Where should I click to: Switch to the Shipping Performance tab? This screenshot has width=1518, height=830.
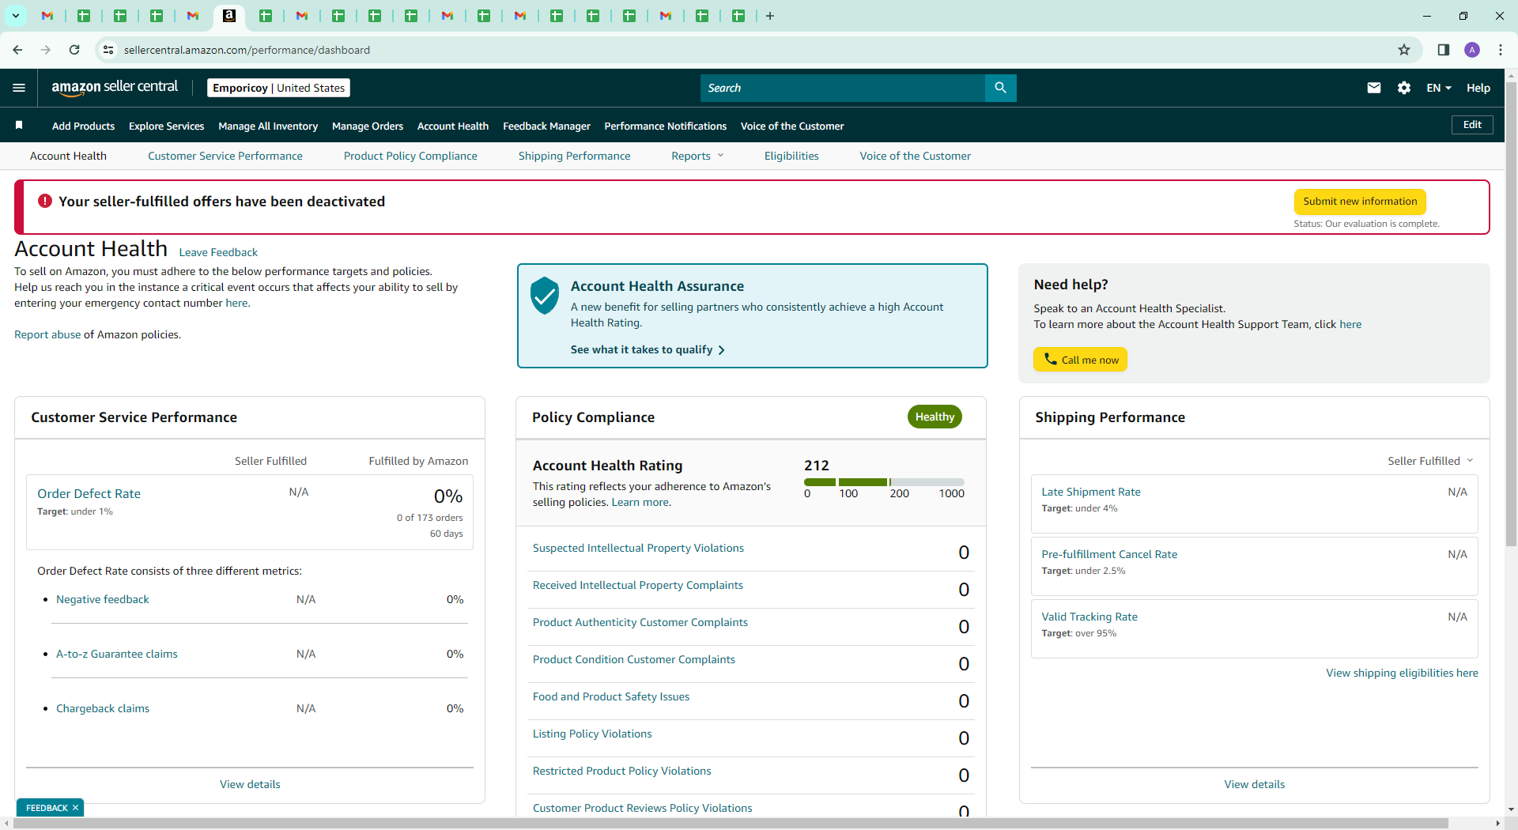574,156
